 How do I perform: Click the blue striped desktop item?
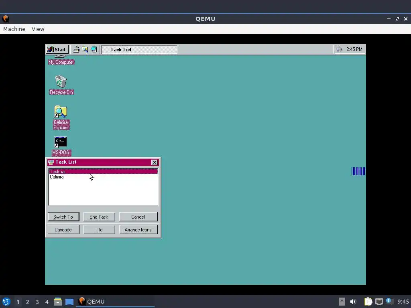pos(358,171)
